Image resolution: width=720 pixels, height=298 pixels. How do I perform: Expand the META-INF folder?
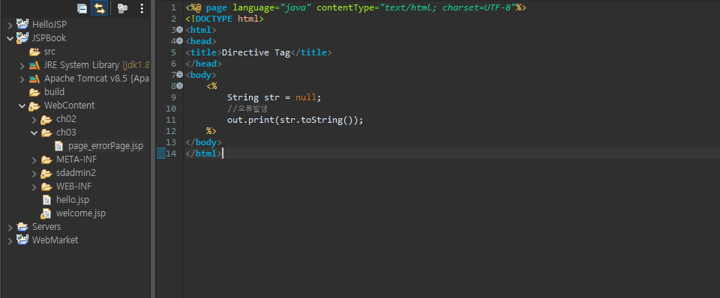coord(34,160)
